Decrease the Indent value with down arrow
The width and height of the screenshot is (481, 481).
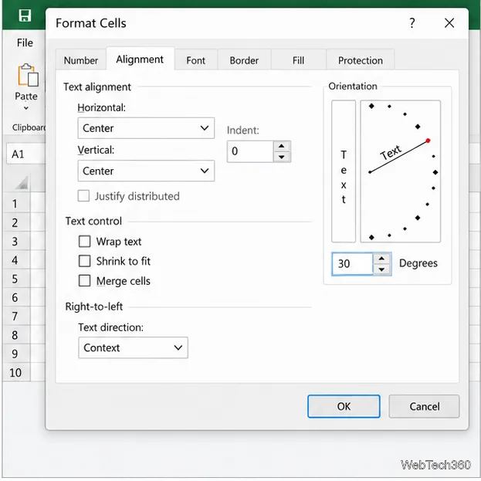281,157
